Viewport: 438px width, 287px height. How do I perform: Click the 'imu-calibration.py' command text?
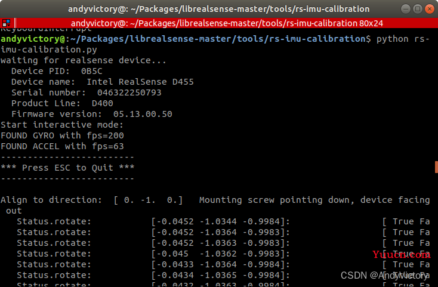tap(48, 50)
